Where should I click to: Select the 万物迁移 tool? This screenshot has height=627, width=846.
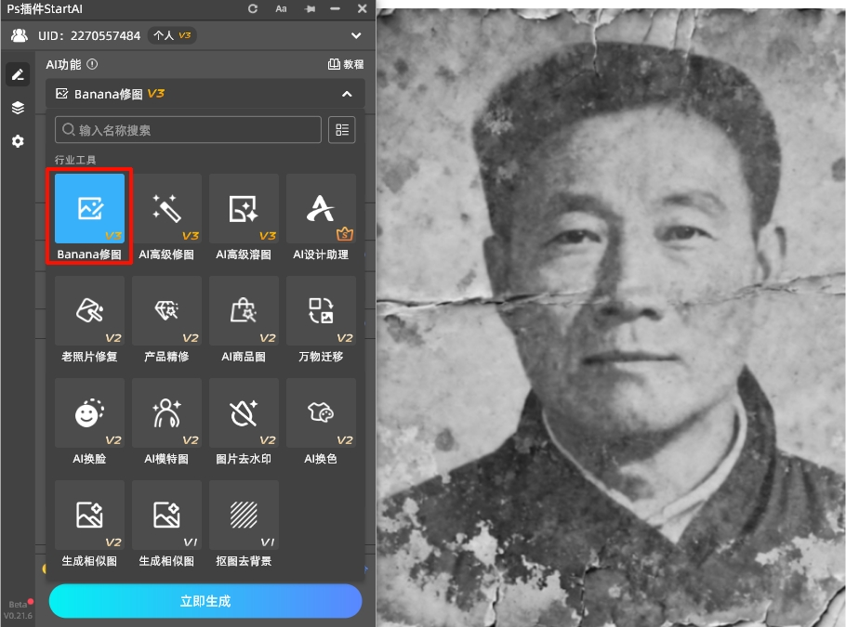(x=321, y=320)
